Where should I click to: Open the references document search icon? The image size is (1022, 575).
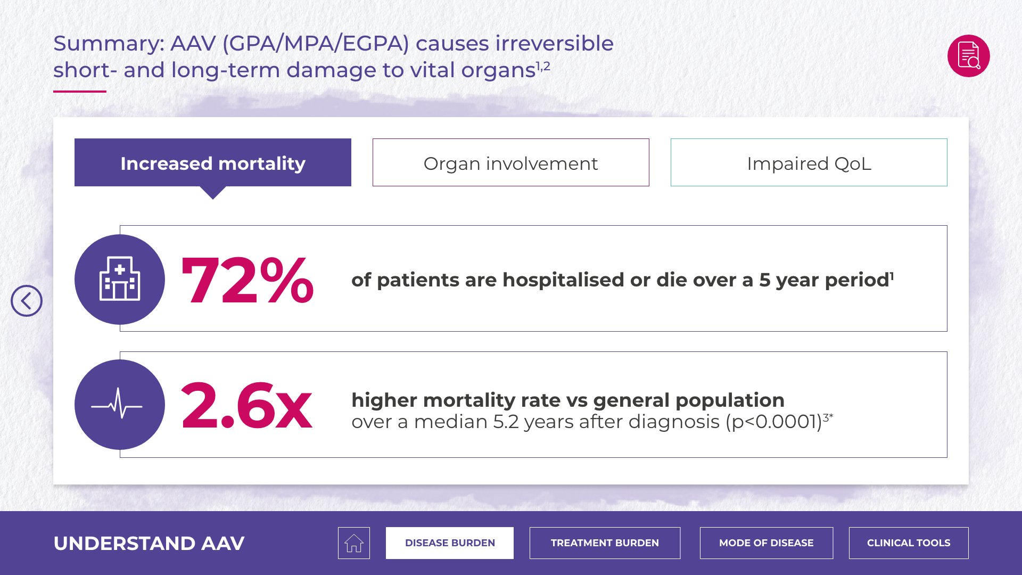coord(968,56)
